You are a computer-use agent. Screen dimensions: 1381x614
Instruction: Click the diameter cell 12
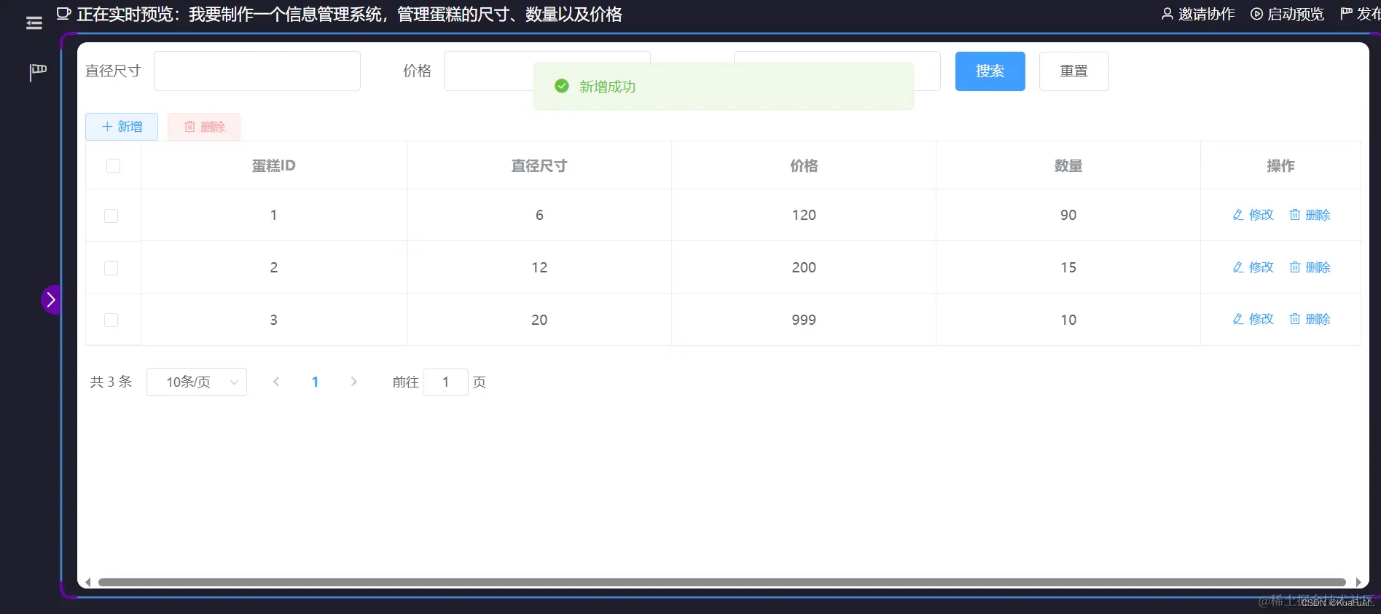539,267
